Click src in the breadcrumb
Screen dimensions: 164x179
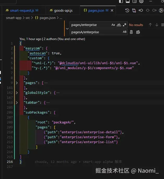(28, 18)
